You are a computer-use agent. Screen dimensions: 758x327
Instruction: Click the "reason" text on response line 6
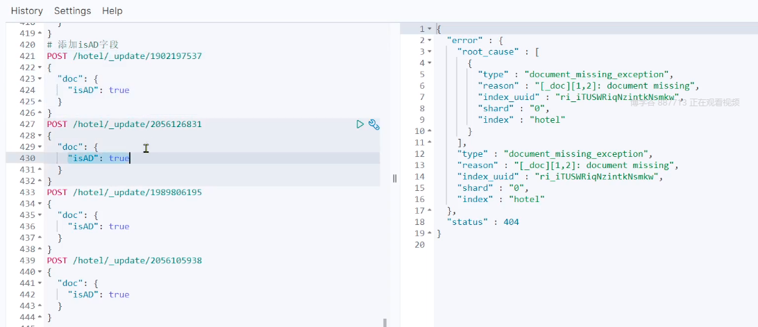(x=589, y=85)
